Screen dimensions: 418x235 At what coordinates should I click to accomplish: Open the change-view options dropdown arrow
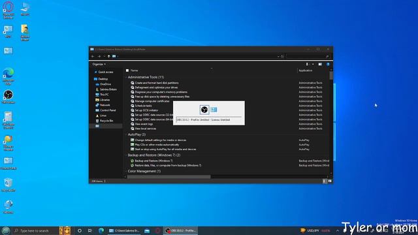tap(313, 64)
